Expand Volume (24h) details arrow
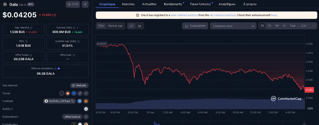Screen dimensions: 319x125 [77, 28]
